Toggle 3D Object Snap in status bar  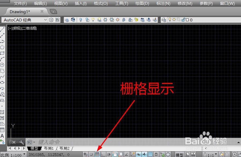click(121, 154)
